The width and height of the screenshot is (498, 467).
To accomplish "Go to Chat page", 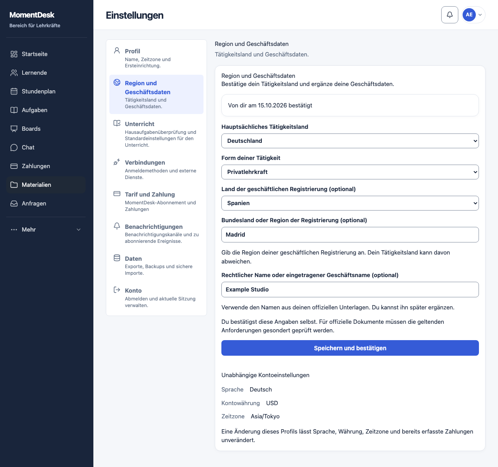I will tap(46, 147).
